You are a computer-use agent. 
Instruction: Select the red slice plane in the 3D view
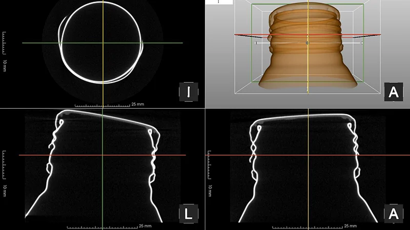307,34
